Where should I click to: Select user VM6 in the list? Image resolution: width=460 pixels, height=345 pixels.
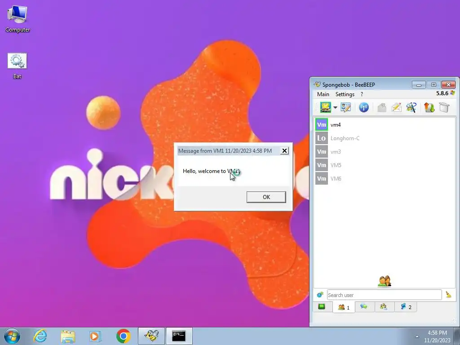[x=385, y=179]
